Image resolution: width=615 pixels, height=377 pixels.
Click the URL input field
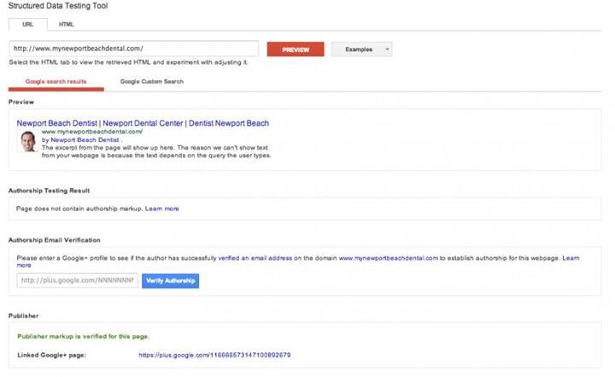pyautogui.click(x=134, y=49)
